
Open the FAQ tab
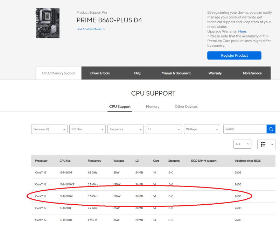[137, 73]
